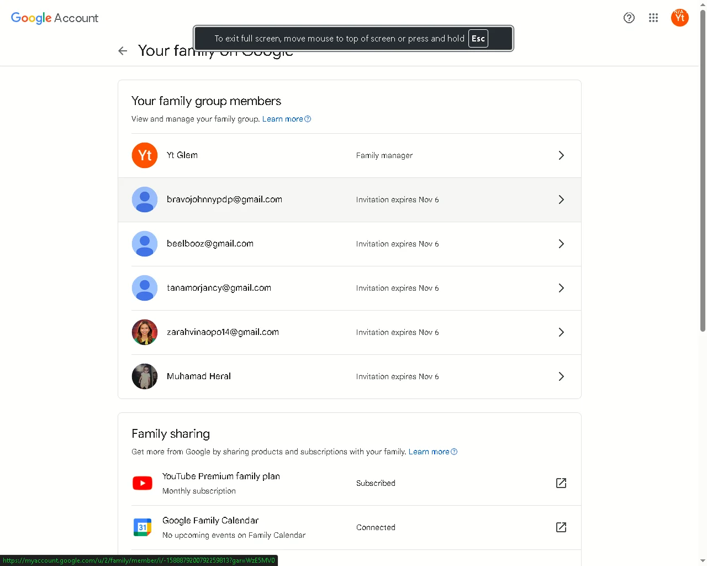Click the Family manager status text
This screenshot has width=707, height=566.
[384, 155]
